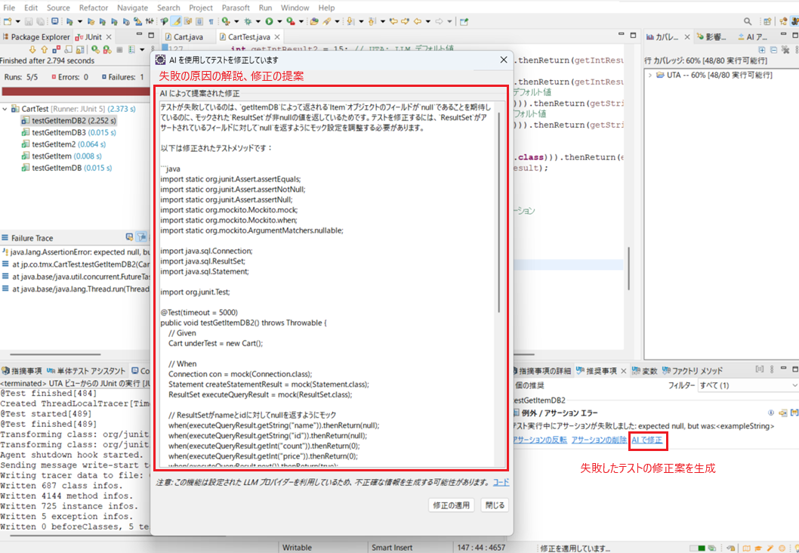
Task: Click Expand All icon in coverage view
Action: tap(762, 49)
